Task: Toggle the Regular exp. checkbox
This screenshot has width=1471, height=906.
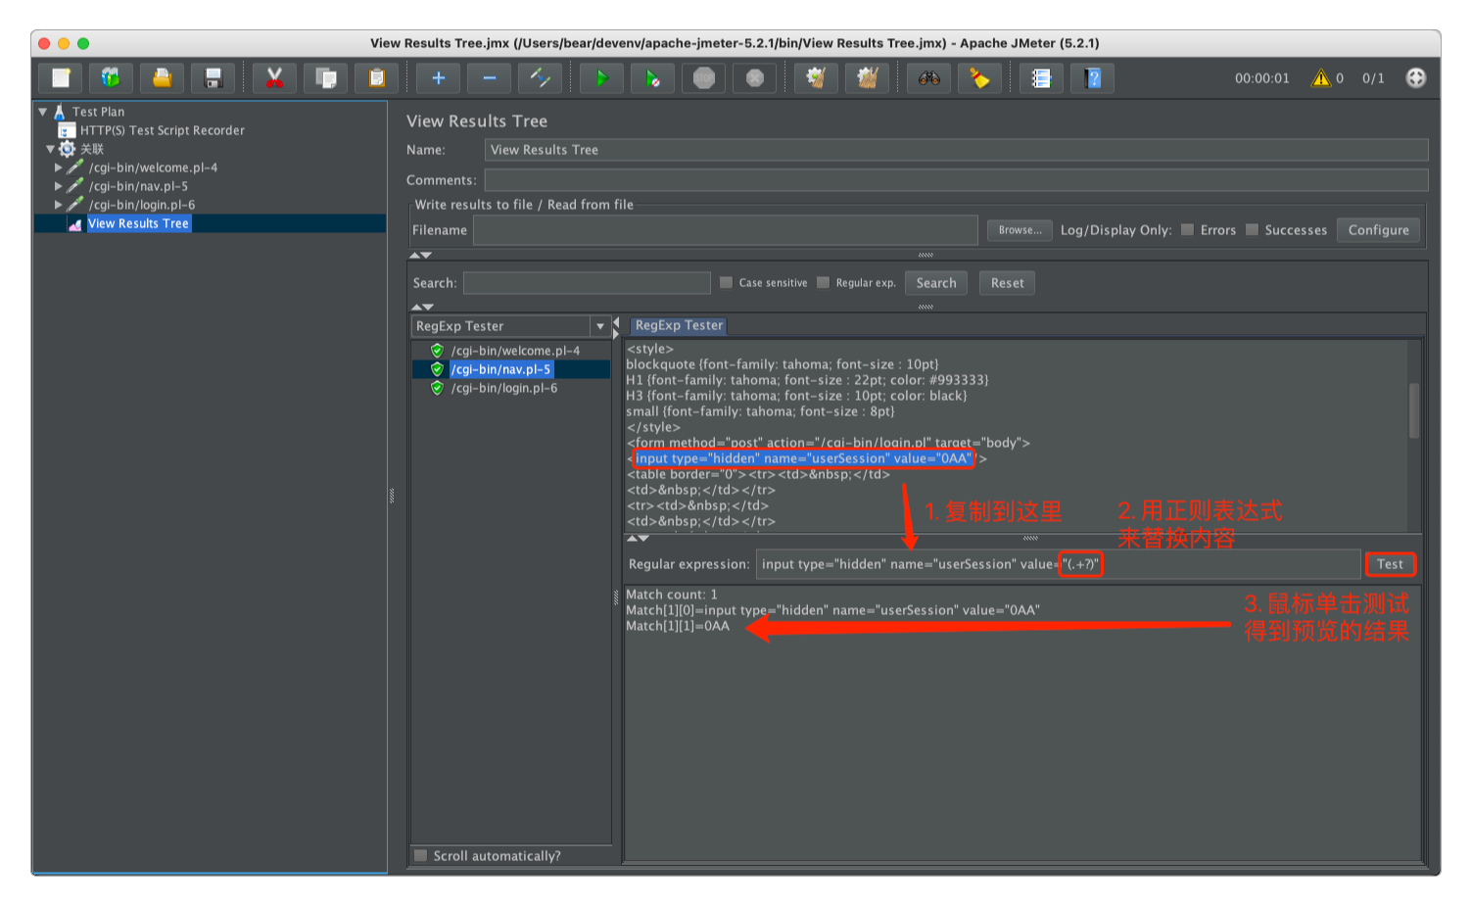Action: tap(824, 283)
